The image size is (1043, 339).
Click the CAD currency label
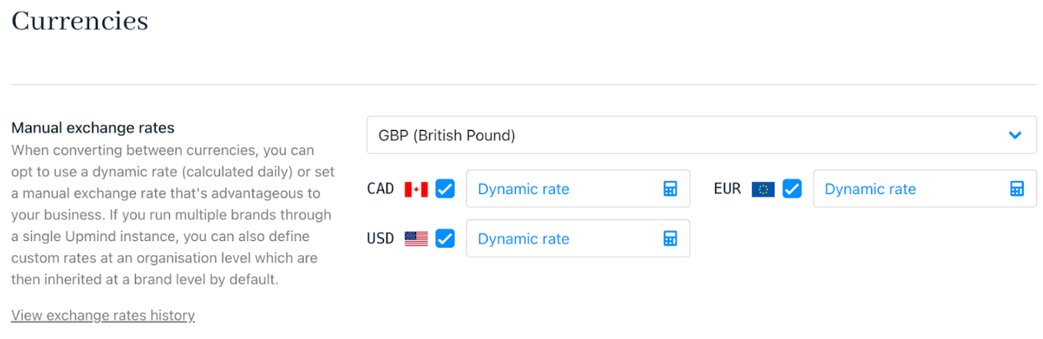381,189
